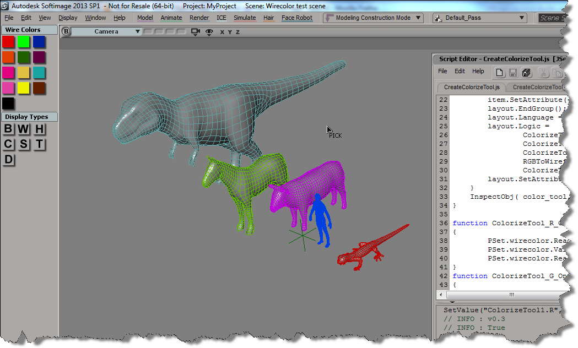578x348 pixels.
Task: Toggle the viewport eye visibility icon
Action: pyautogui.click(x=209, y=32)
